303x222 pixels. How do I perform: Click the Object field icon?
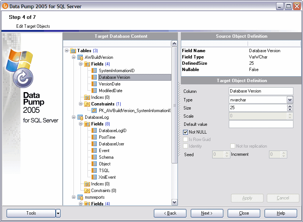point(94,164)
